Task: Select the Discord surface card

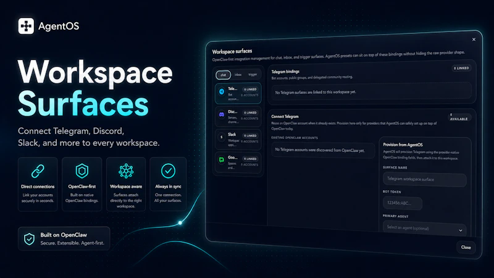Action: [238, 116]
